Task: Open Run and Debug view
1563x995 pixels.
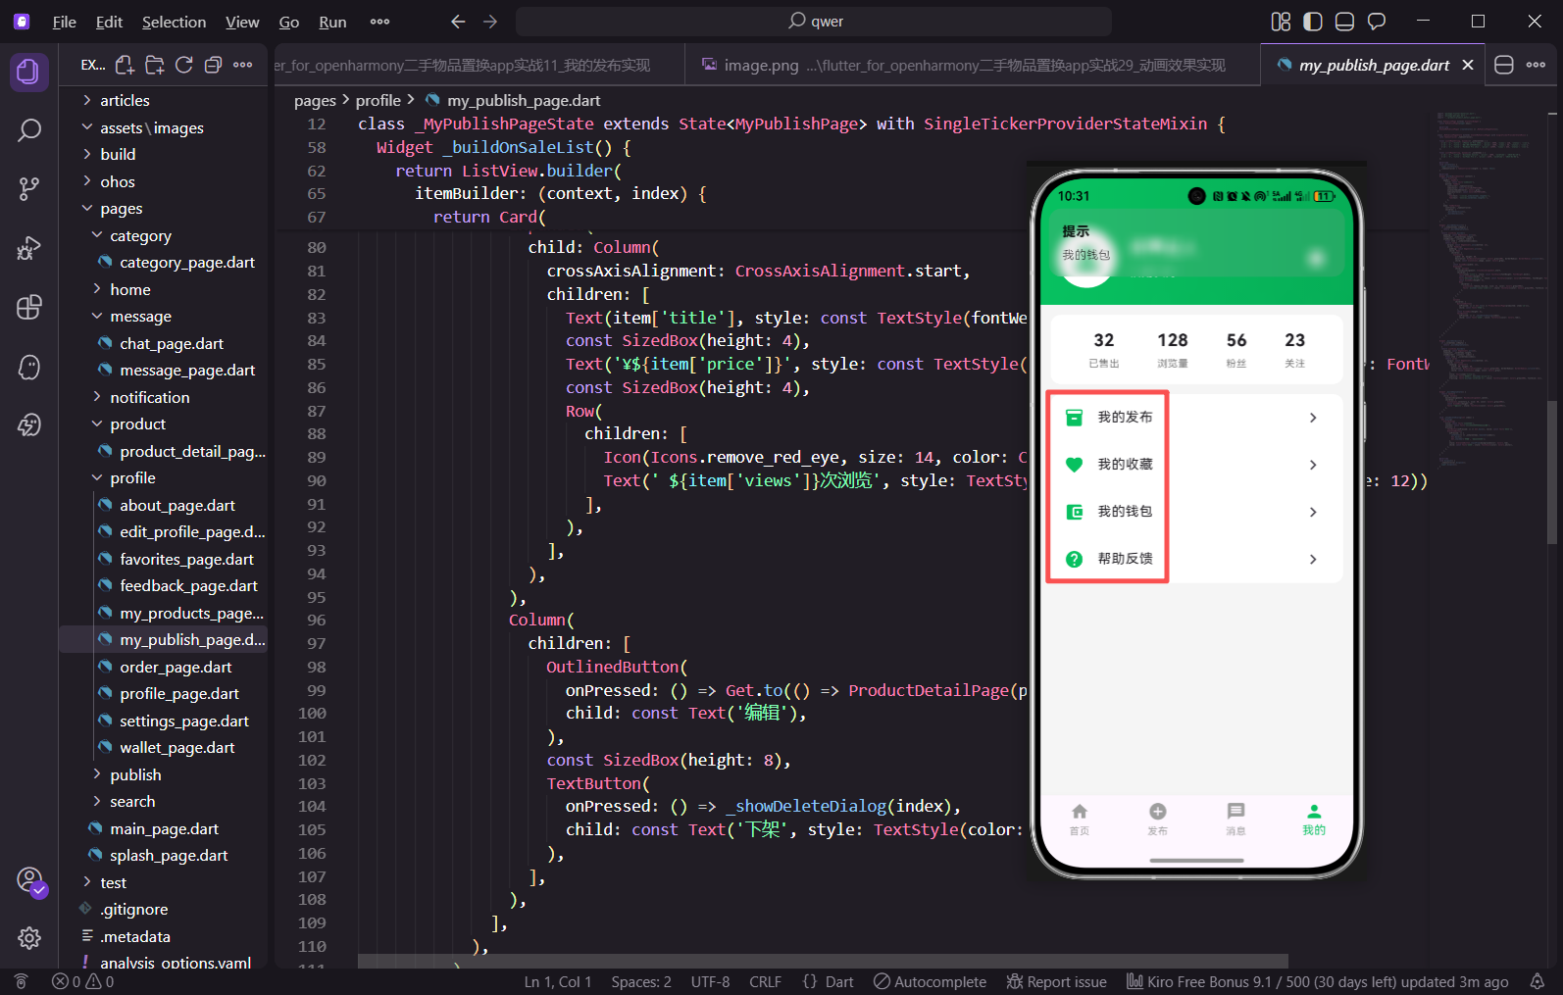Action: (x=29, y=248)
